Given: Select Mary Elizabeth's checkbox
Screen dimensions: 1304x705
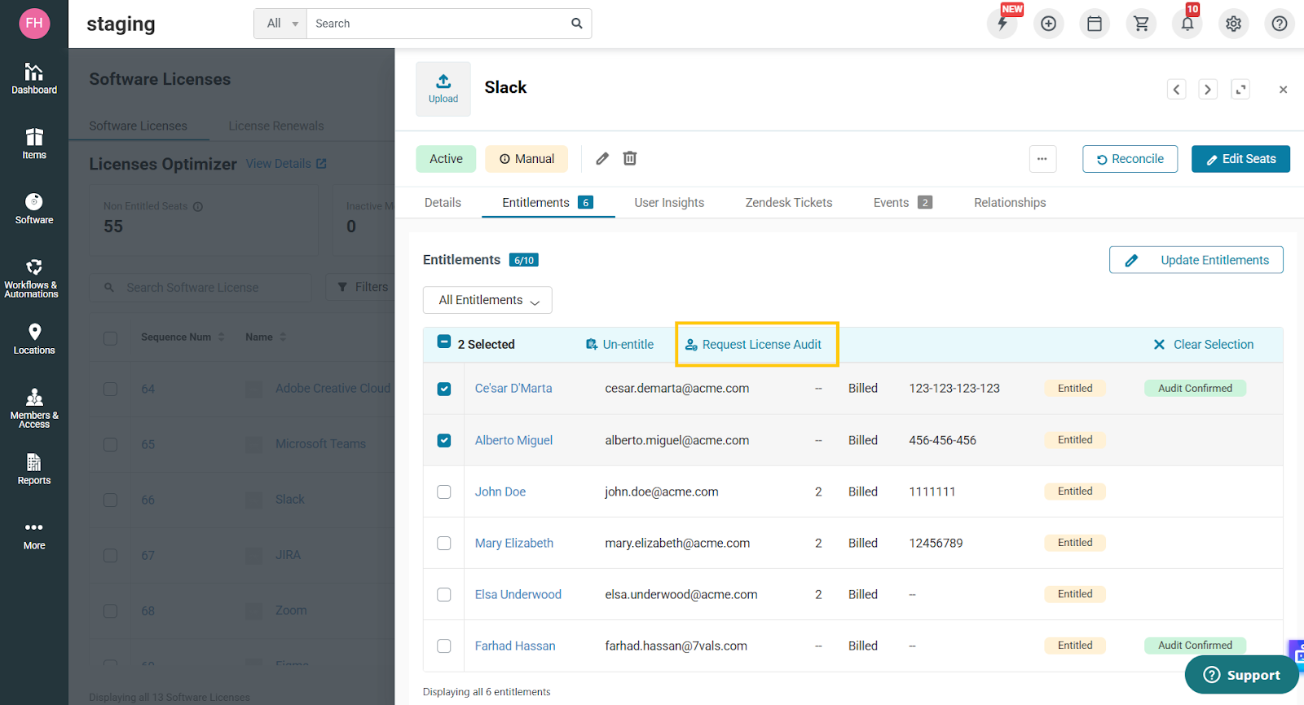Looking at the screenshot, I should tap(444, 543).
